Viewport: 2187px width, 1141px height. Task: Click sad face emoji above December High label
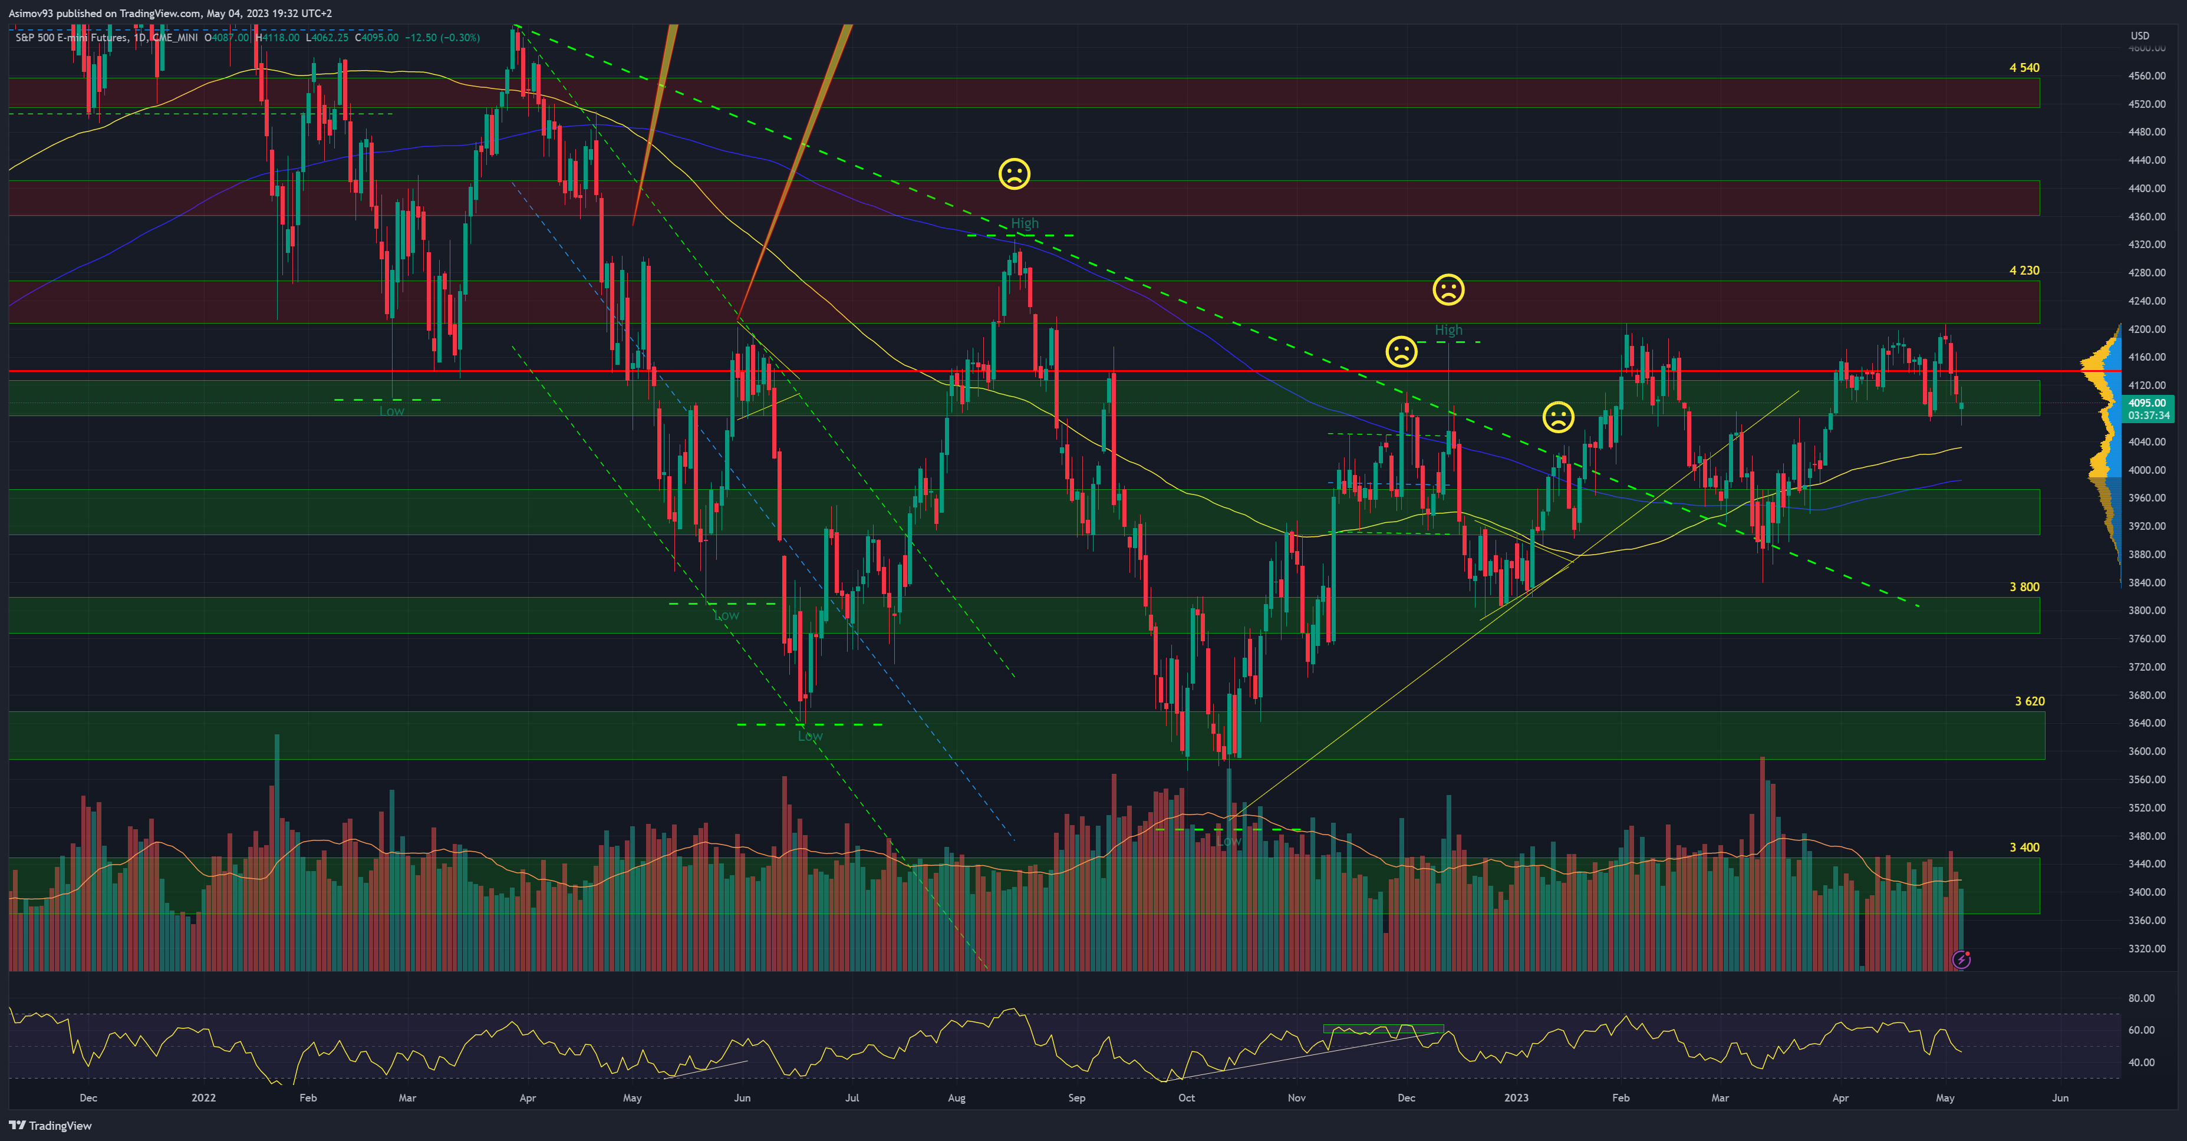point(1448,289)
